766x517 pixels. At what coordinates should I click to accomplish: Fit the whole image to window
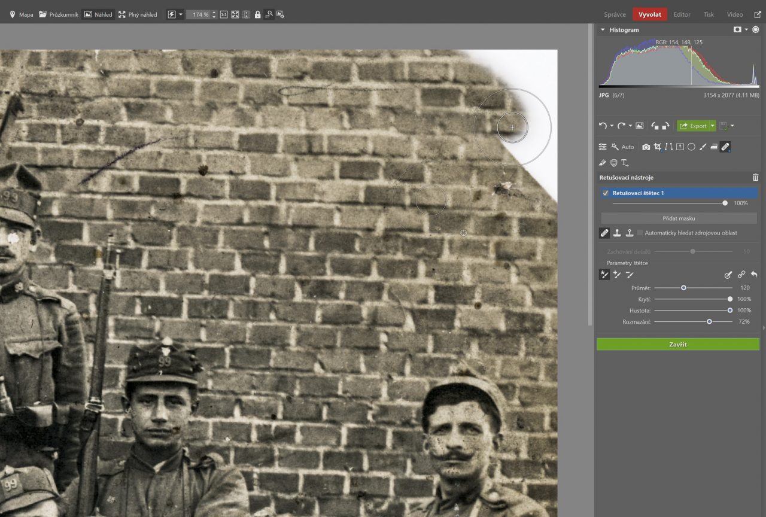(235, 14)
